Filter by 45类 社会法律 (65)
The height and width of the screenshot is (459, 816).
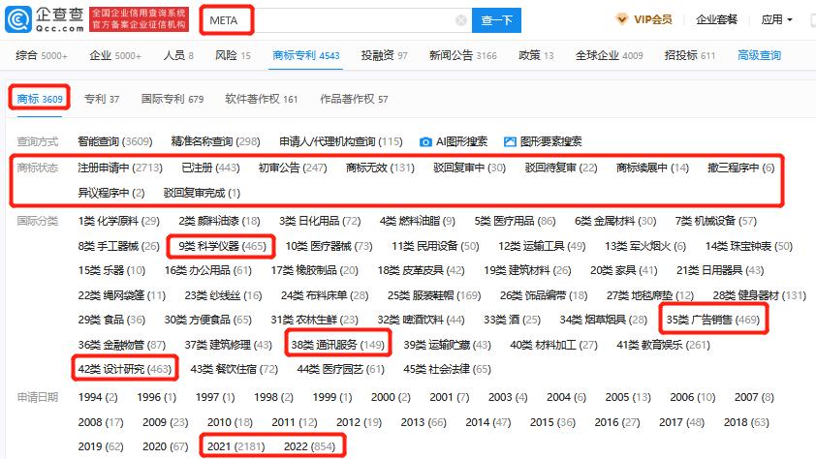click(x=448, y=369)
